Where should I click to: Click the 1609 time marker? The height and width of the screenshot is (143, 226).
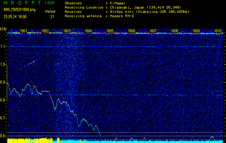click(x=196, y=31)
